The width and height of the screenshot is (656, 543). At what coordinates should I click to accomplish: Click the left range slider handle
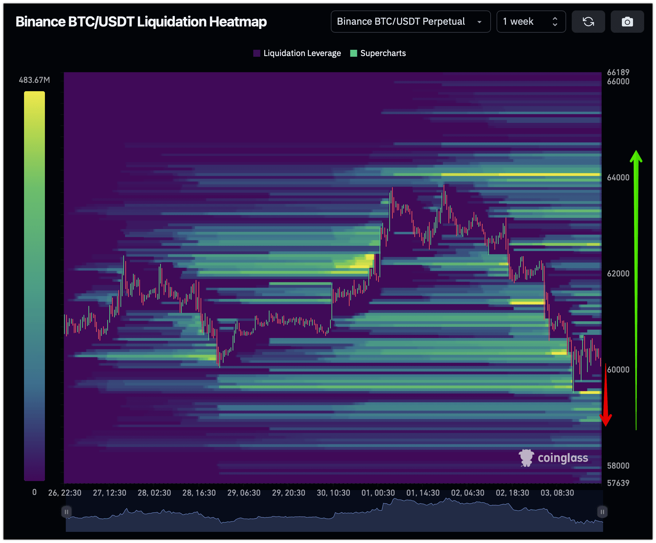[x=66, y=512]
